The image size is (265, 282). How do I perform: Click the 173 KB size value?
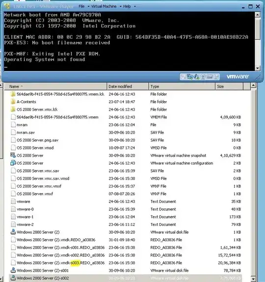(235, 217)
